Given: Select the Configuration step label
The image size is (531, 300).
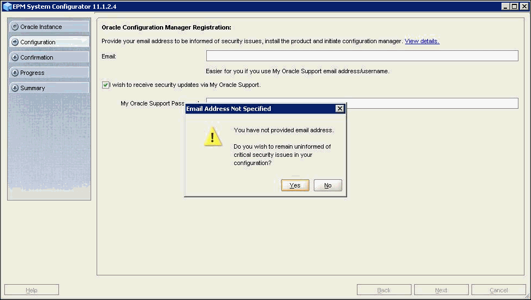Looking at the screenshot, I should (38, 42).
